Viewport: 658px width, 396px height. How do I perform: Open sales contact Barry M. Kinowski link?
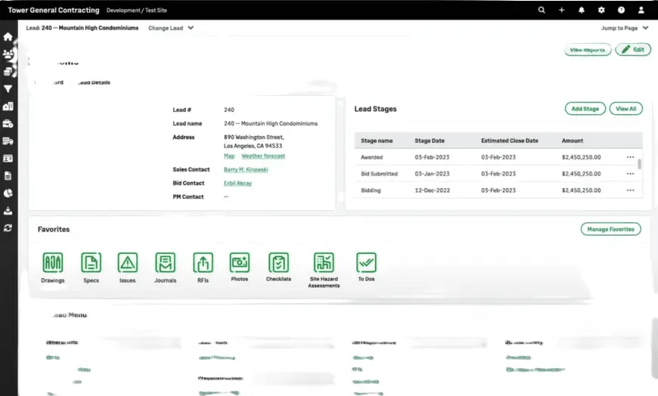pos(246,169)
